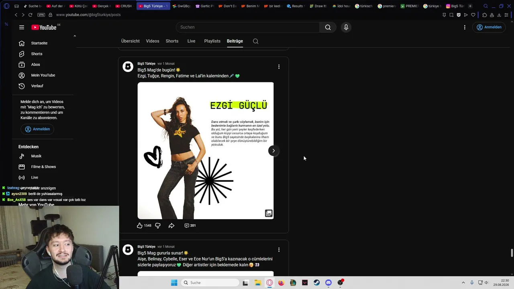Open Shorts in the left sidebar
This screenshot has height=289, width=514.
pos(37,54)
